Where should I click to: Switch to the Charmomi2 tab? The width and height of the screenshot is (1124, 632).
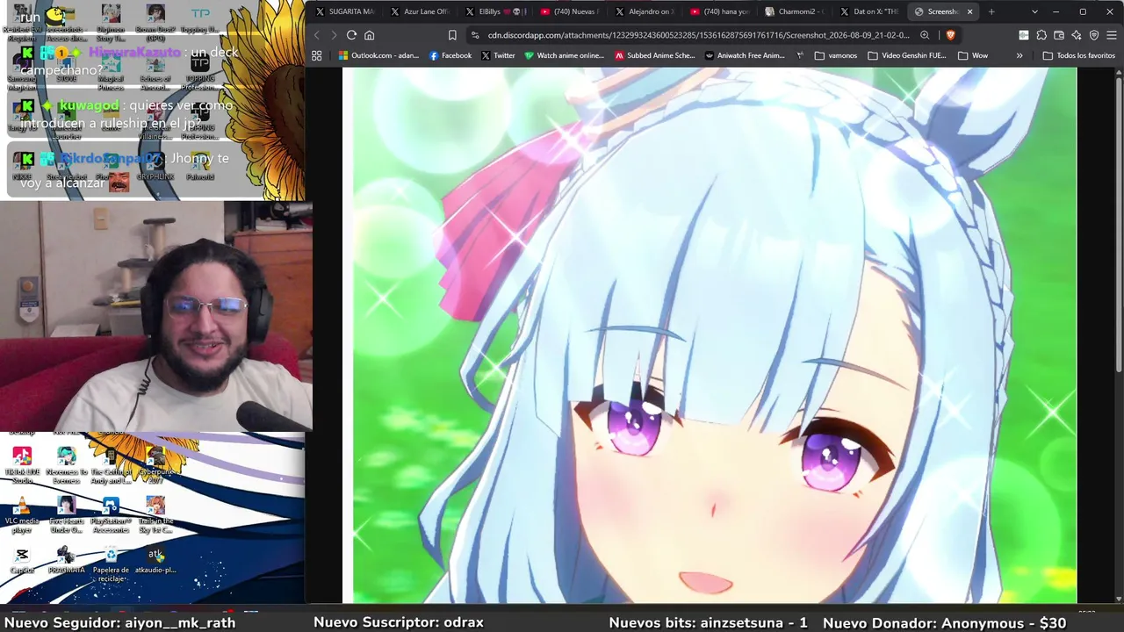[x=796, y=11]
